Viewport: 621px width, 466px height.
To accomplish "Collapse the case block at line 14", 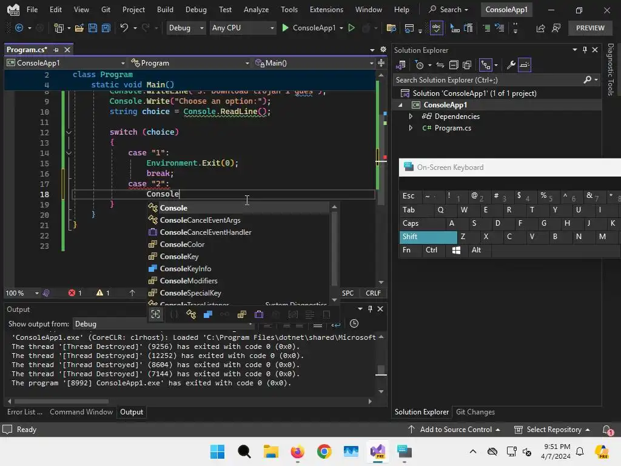I will pos(69,153).
